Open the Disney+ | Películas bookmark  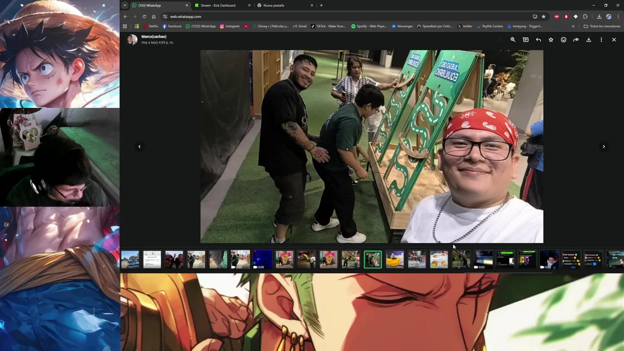tap(271, 26)
